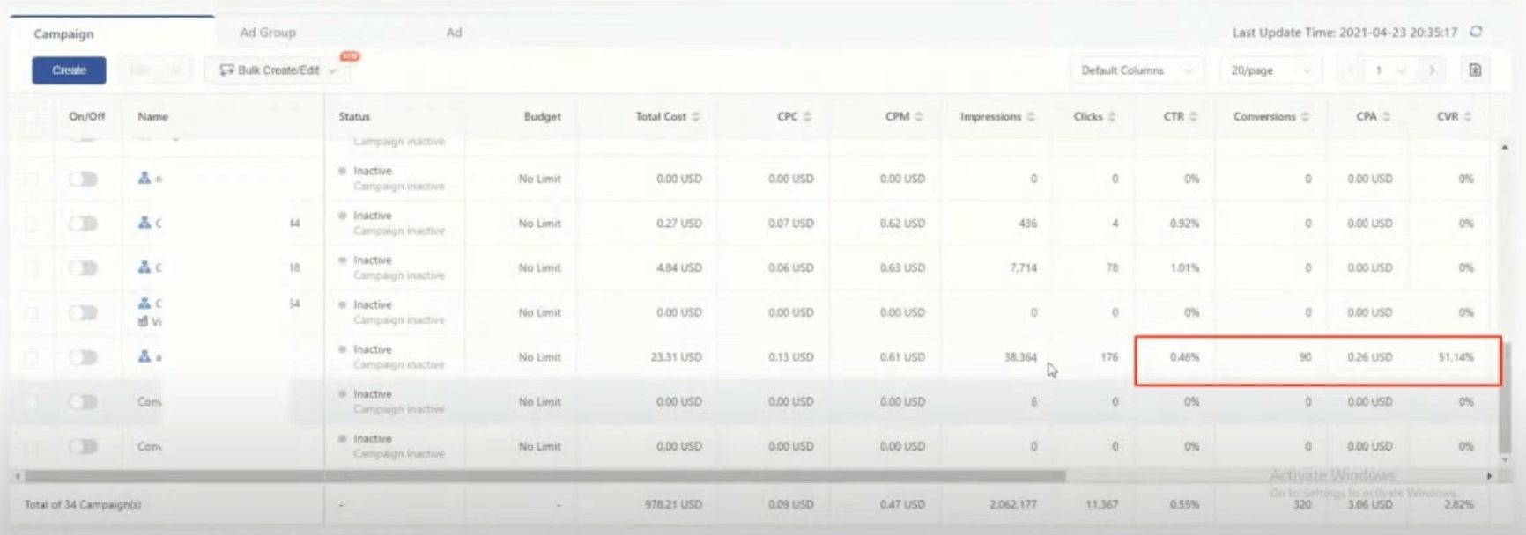Sort table by Clicks column
The width and height of the screenshot is (1526, 535).
[1112, 117]
